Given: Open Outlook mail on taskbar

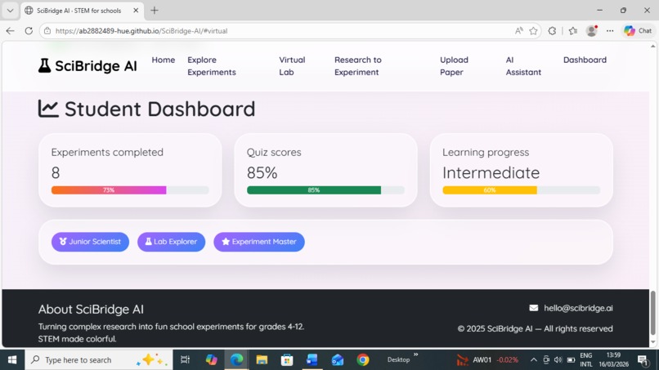Looking at the screenshot, I should point(338,360).
